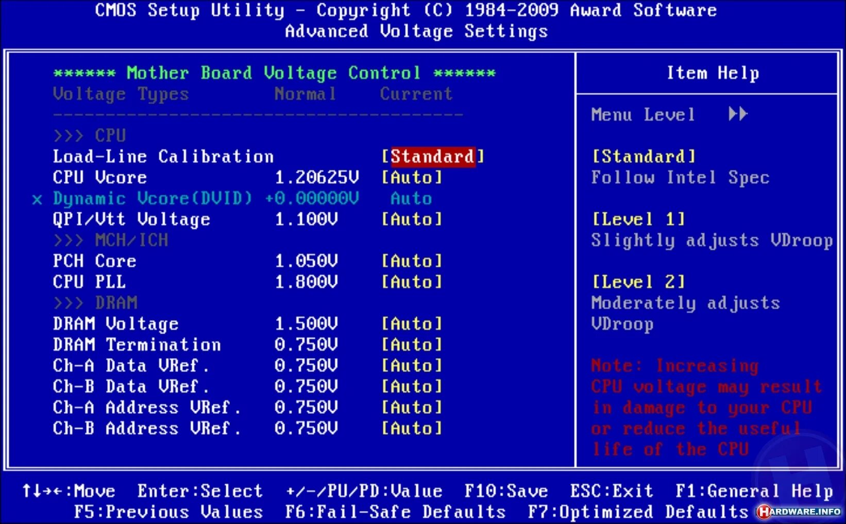
Task: Click the Ch-A Data VRef. label
Action: [x=131, y=366]
